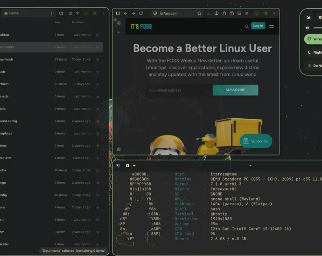Add a new tab in browser sidebar
This screenshot has height=256, width=322.
click(119, 32)
